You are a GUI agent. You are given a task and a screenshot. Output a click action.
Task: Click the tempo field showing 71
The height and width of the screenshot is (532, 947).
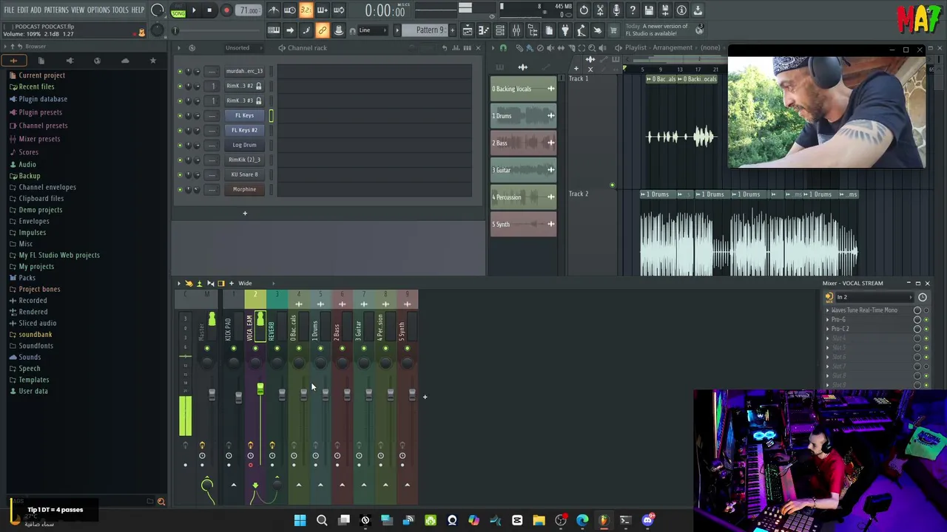click(249, 10)
